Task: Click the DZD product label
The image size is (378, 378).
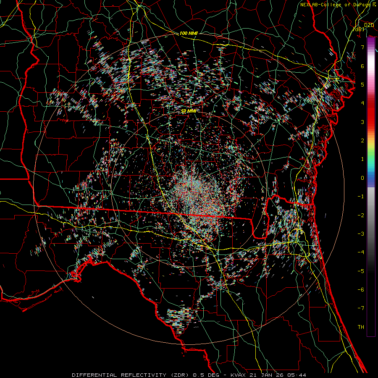Action: [x=369, y=25]
